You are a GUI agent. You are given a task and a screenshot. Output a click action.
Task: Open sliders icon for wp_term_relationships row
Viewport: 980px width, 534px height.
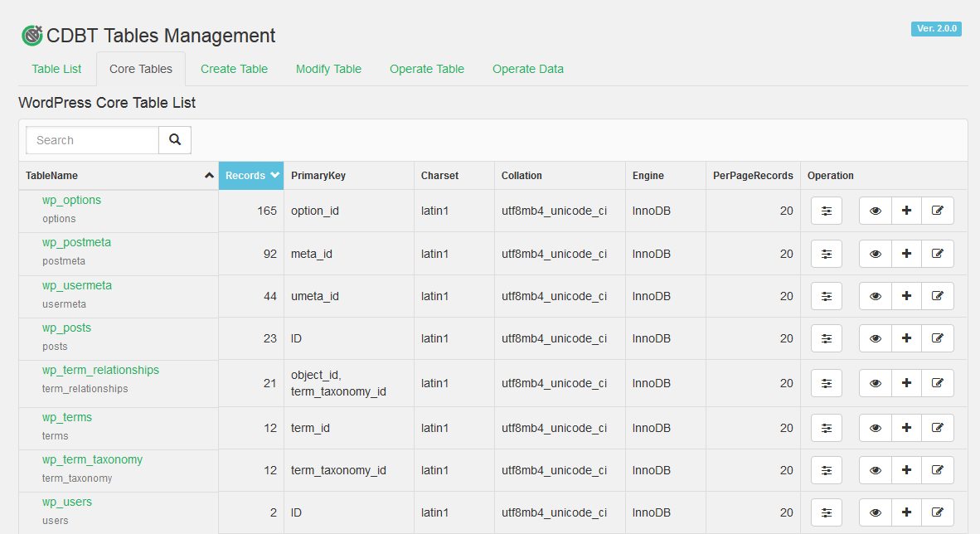[826, 383]
